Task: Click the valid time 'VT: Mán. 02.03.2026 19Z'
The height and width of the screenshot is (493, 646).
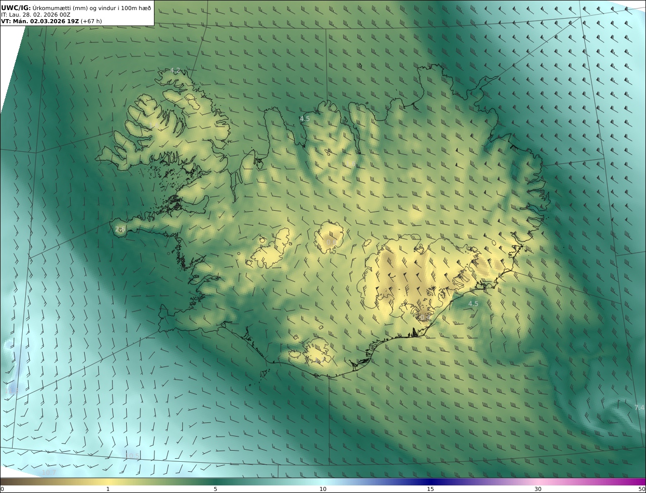Action: pyautogui.click(x=40, y=22)
